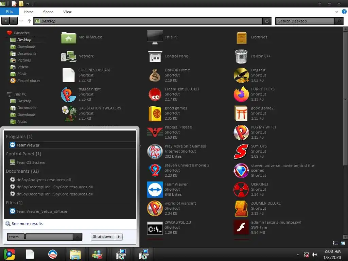Open the Molly McGee home folder icon
Screen dimensions: 348x261
[x=69, y=37]
